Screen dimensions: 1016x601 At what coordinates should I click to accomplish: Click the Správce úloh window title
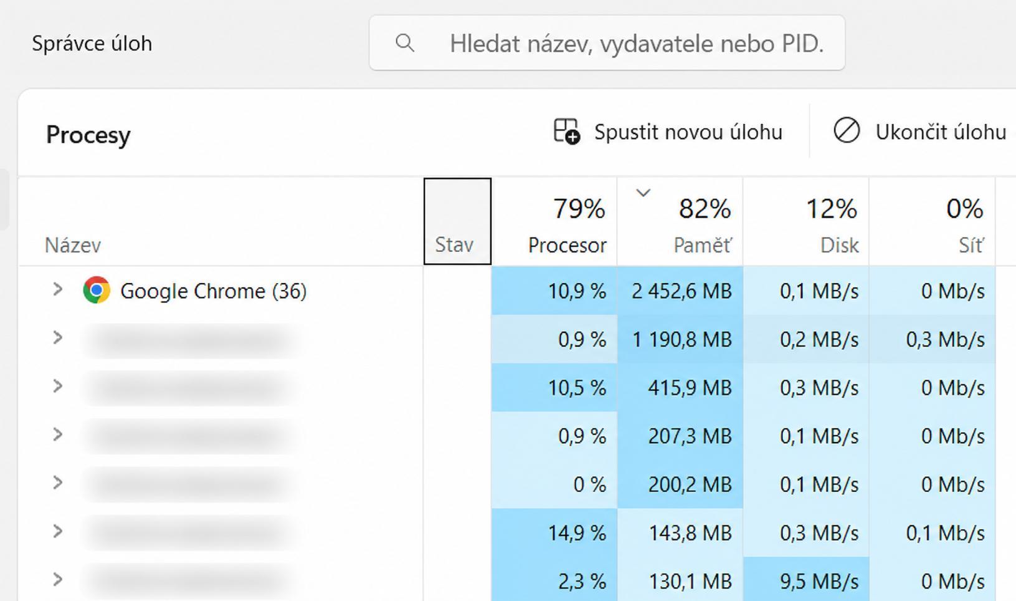click(92, 43)
